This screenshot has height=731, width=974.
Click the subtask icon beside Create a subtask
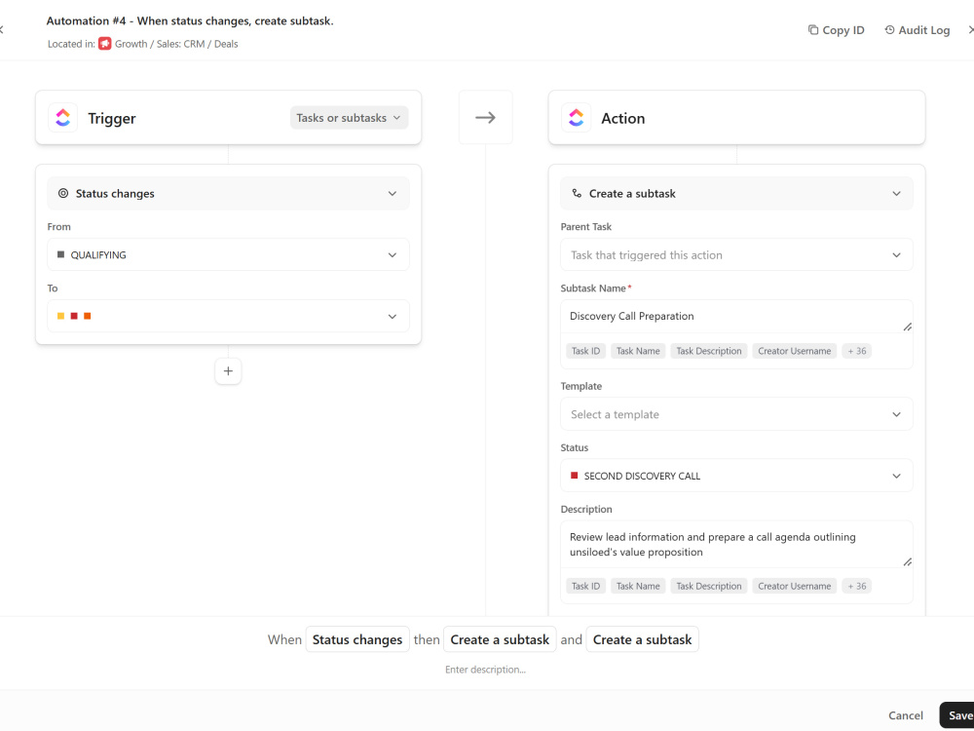pyautogui.click(x=577, y=193)
